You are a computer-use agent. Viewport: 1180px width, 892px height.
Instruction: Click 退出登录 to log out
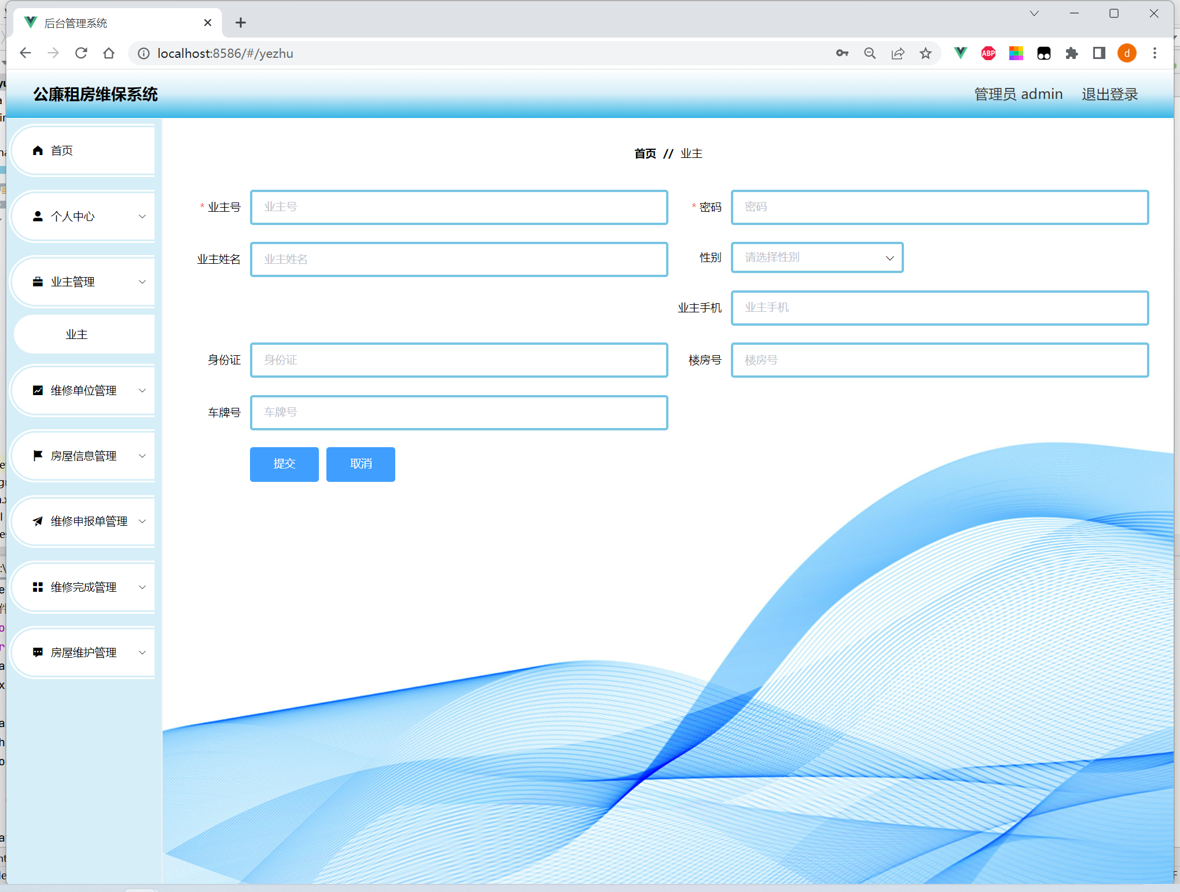click(x=1109, y=94)
